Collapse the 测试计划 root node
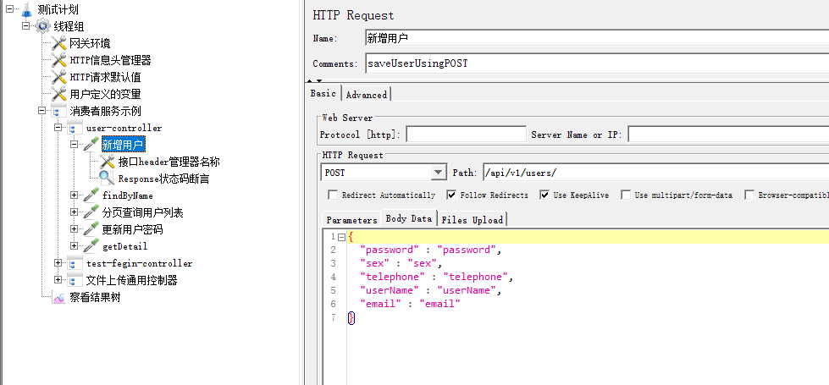 tap(9, 8)
